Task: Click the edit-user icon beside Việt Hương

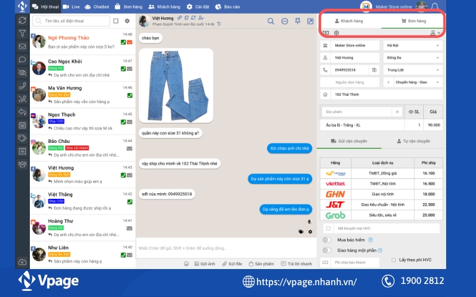Action: [x=200, y=18]
